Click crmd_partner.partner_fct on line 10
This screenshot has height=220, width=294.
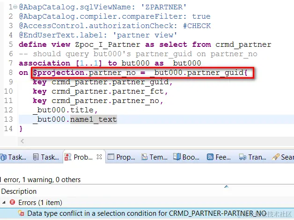108,91
